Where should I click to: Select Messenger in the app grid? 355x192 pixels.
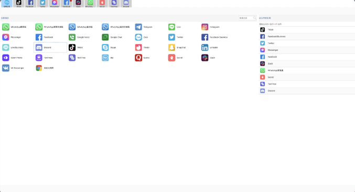[12, 37]
